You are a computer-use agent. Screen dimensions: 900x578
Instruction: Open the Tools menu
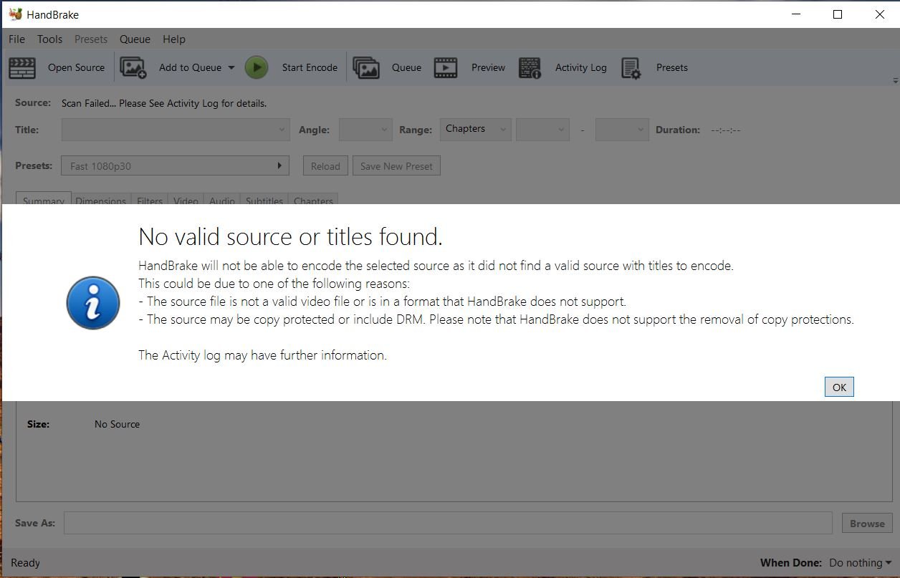pos(50,39)
